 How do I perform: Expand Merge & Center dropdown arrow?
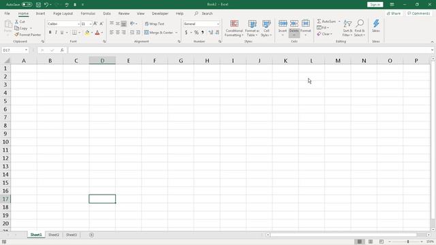coord(176,33)
